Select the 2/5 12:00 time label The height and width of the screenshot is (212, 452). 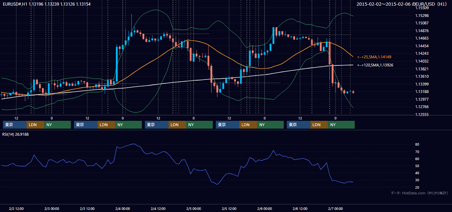coord(229,208)
